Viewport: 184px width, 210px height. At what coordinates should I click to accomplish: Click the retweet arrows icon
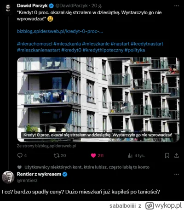pyautogui.click(x=57, y=156)
